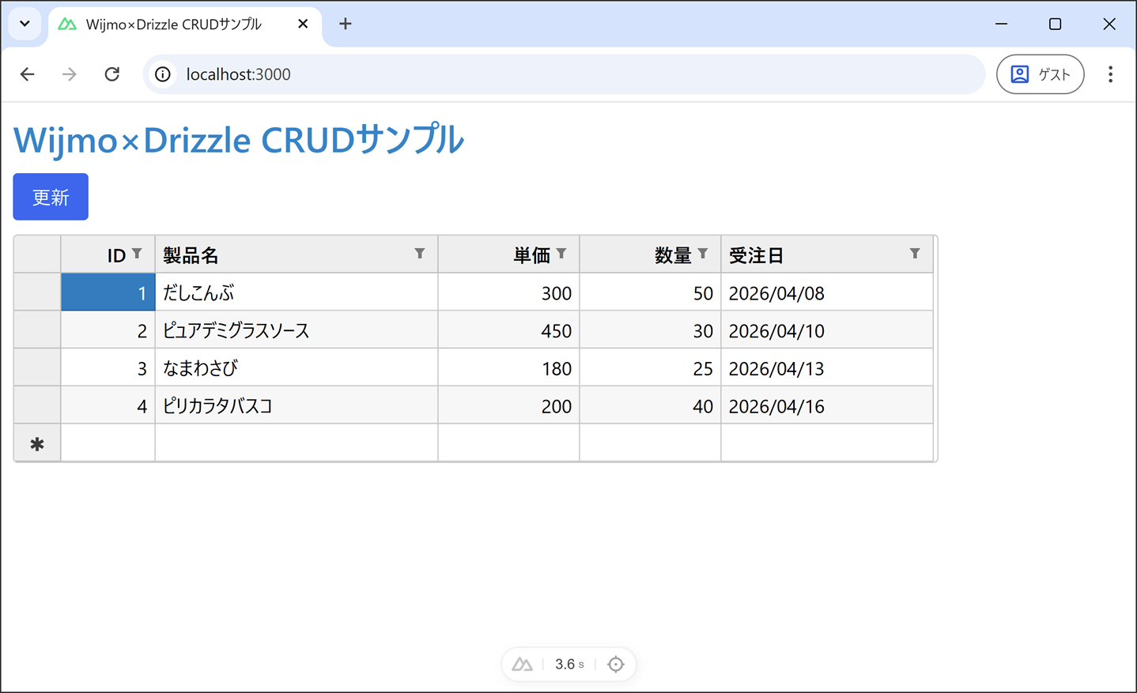This screenshot has width=1137, height=693.
Task: Select the 2026/04/16 order date cell
Action: tap(826, 406)
